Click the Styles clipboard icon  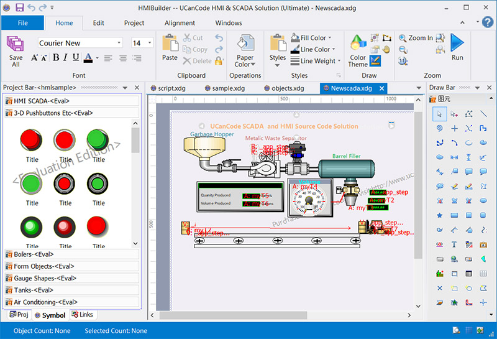click(278, 43)
